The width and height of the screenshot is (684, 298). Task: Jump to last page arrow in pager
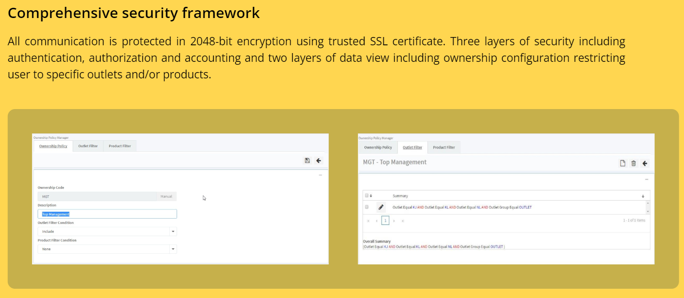click(x=403, y=221)
